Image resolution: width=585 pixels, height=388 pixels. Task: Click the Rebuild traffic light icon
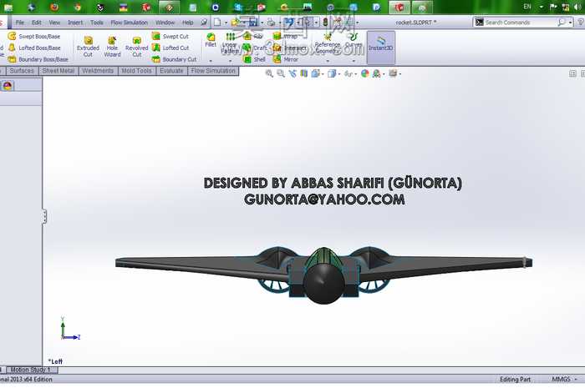point(325,23)
